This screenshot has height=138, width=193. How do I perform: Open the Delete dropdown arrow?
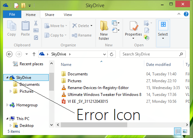click(x=91, y=26)
